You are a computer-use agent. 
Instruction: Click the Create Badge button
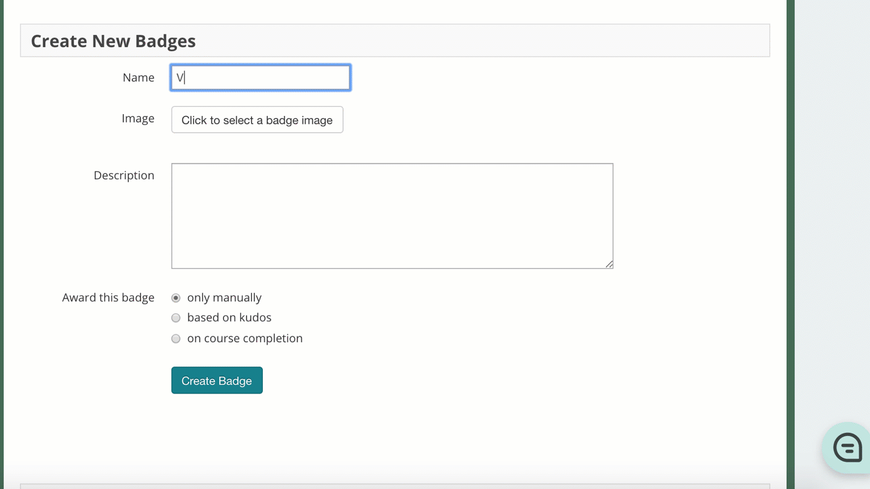pos(217,380)
